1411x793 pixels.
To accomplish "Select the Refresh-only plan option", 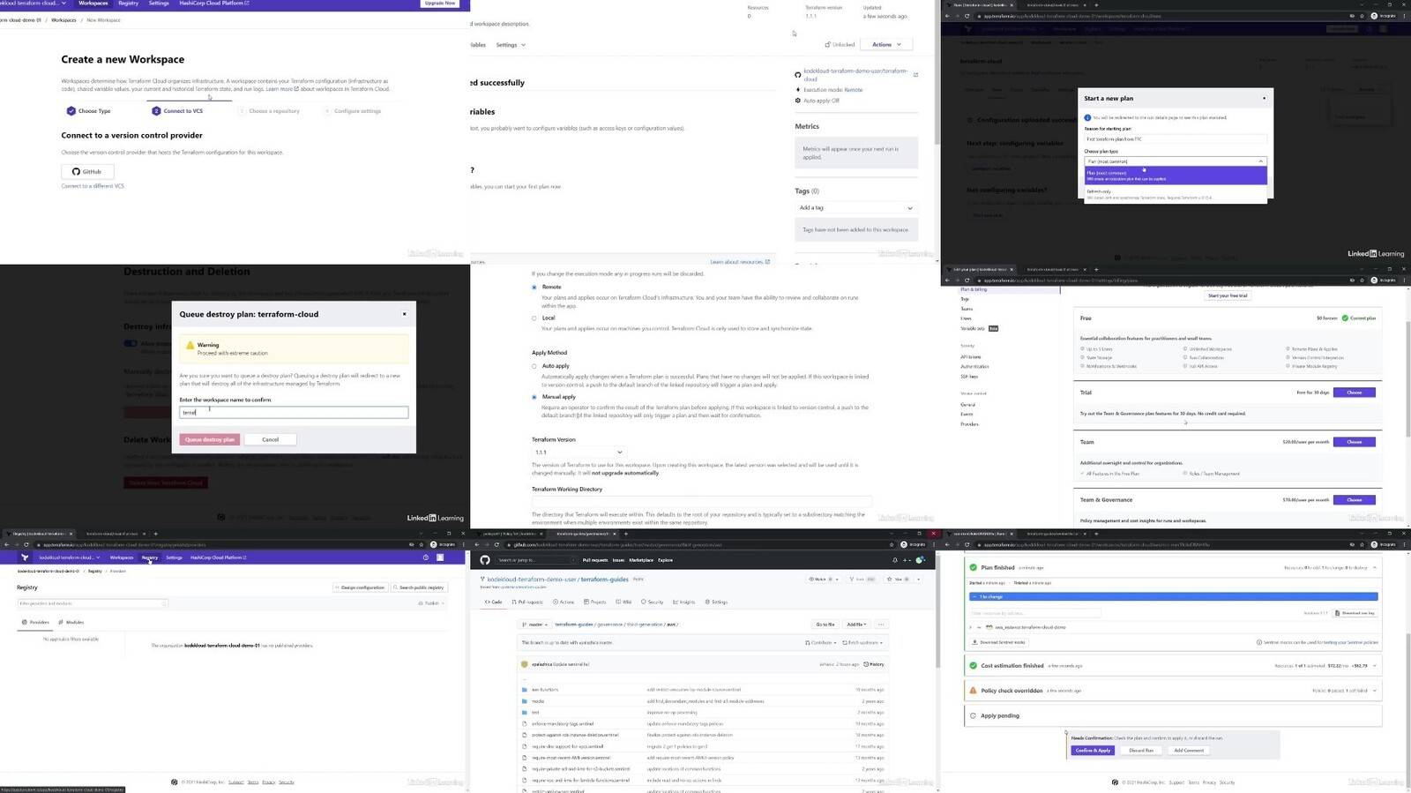I will tap(1176, 194).
